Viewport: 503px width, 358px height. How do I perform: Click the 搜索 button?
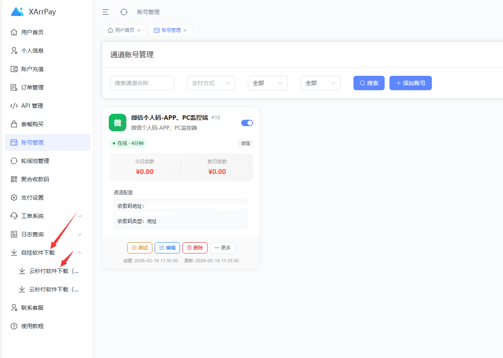(369, 83)
